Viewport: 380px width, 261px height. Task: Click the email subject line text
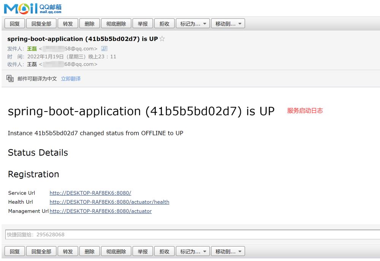tap(82, 39)
